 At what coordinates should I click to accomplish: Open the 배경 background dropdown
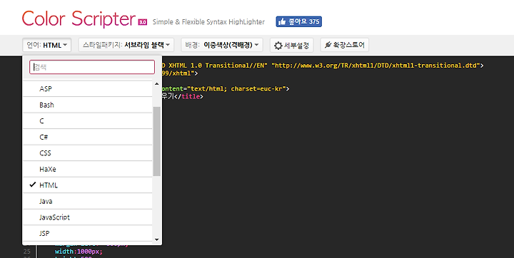click(x=222, y=45)
